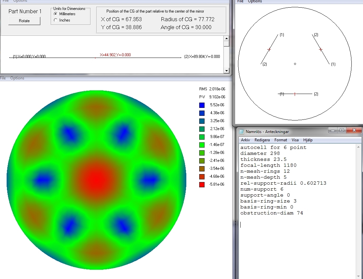Open the Arkiv menu in Notepad

pos(245,140)
